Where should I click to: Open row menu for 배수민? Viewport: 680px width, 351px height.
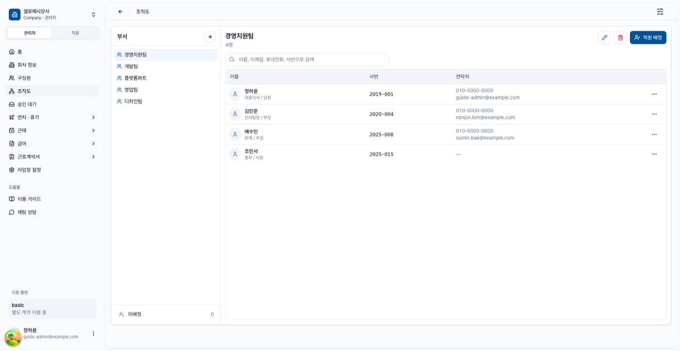654,134
